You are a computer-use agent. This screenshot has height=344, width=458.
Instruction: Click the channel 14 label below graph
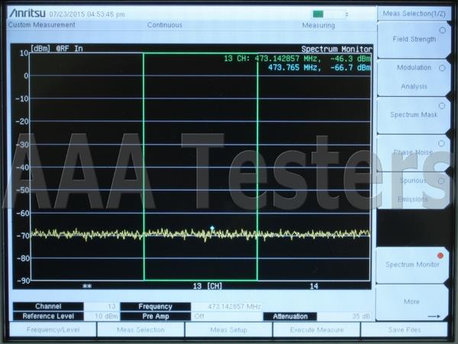[314, 286]
